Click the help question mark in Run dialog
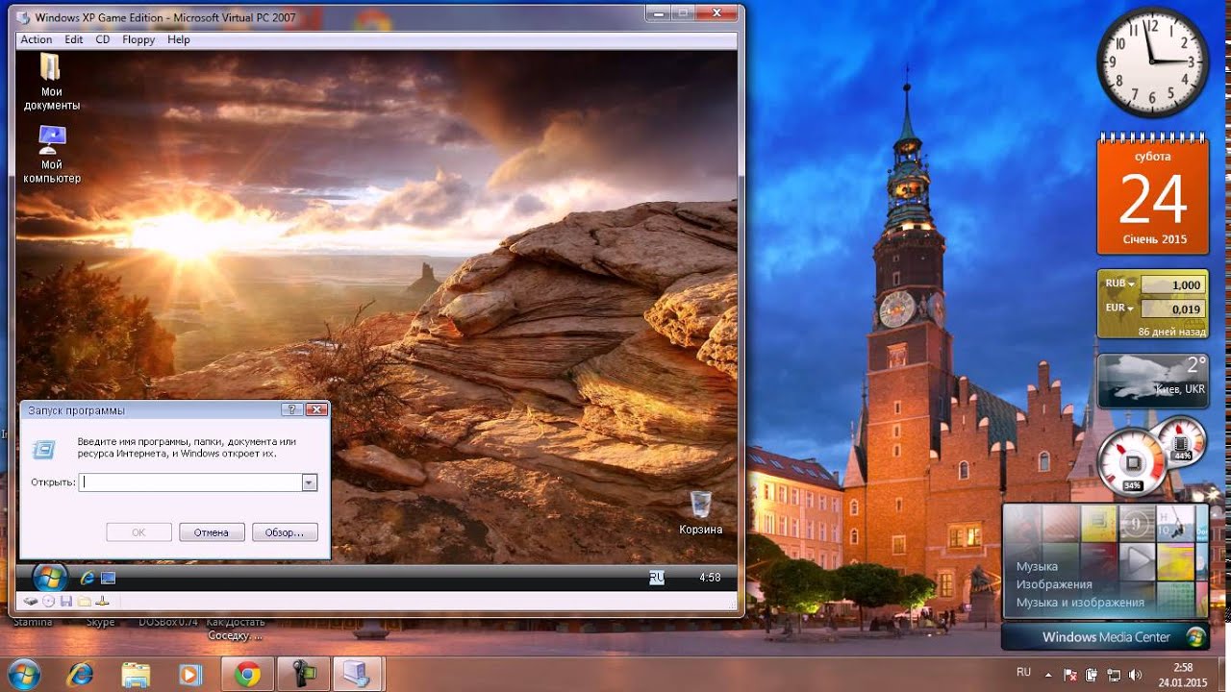1231x692 pixels. click(x=292, y=409)
